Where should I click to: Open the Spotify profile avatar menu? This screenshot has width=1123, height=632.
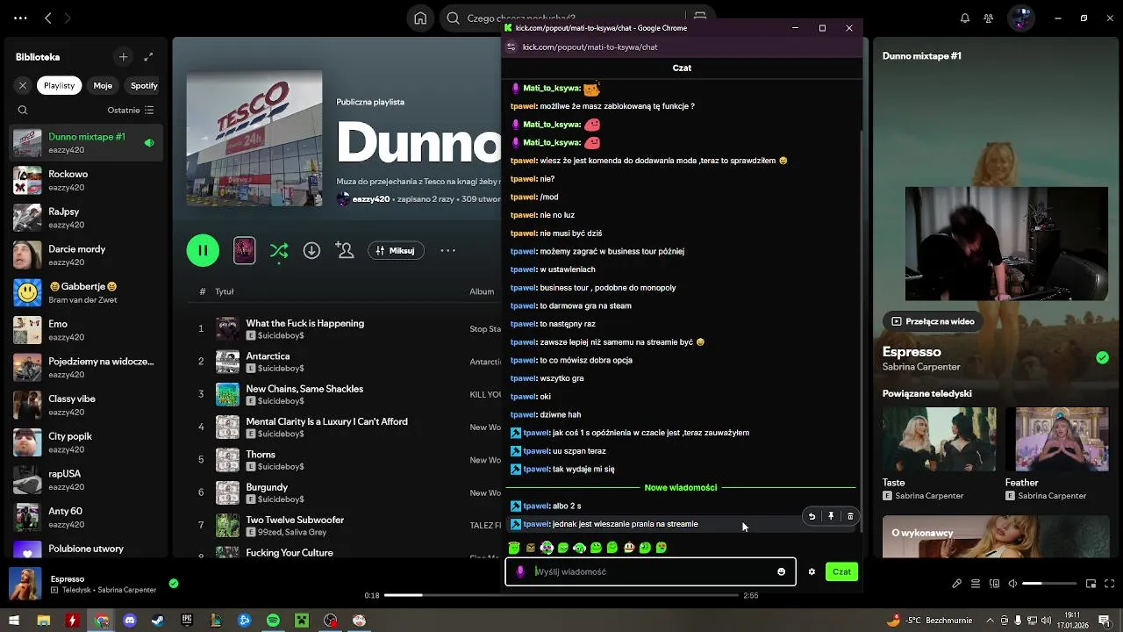pyautogui.click(x=1020, y=18)
